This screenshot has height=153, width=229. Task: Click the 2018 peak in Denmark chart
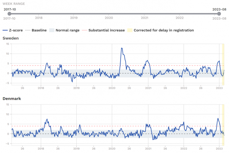[47, 120]
